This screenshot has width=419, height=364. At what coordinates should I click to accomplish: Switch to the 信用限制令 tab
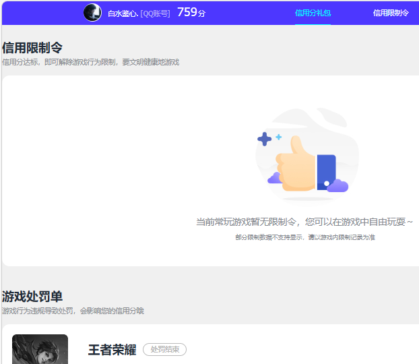(x=391, y=13)
